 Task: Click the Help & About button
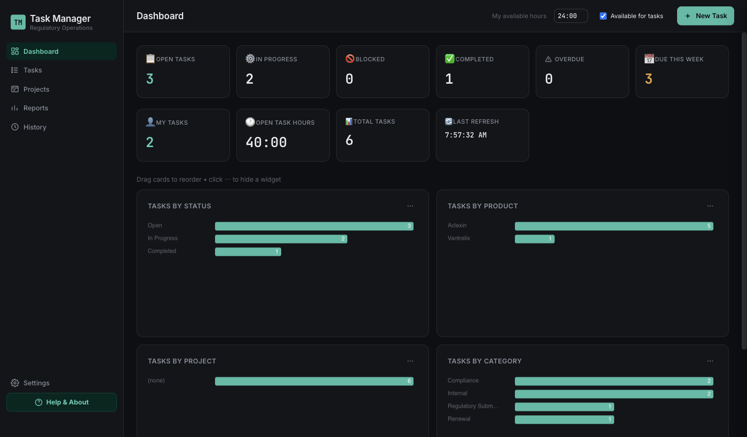[x=61, y=402]
